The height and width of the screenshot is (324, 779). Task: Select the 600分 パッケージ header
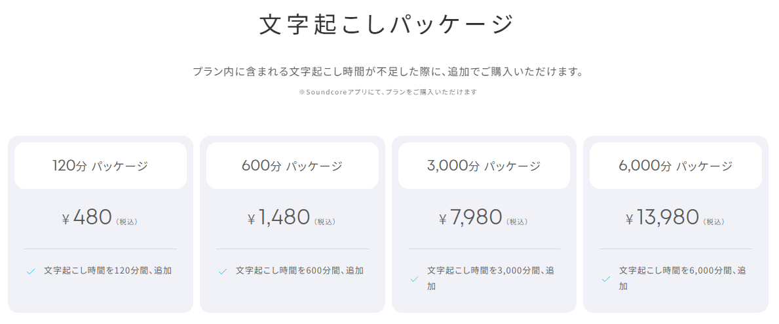coord(292,166)
